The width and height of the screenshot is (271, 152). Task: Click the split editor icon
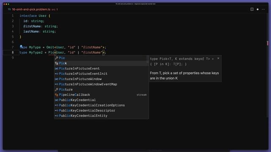tap(252, 9)
